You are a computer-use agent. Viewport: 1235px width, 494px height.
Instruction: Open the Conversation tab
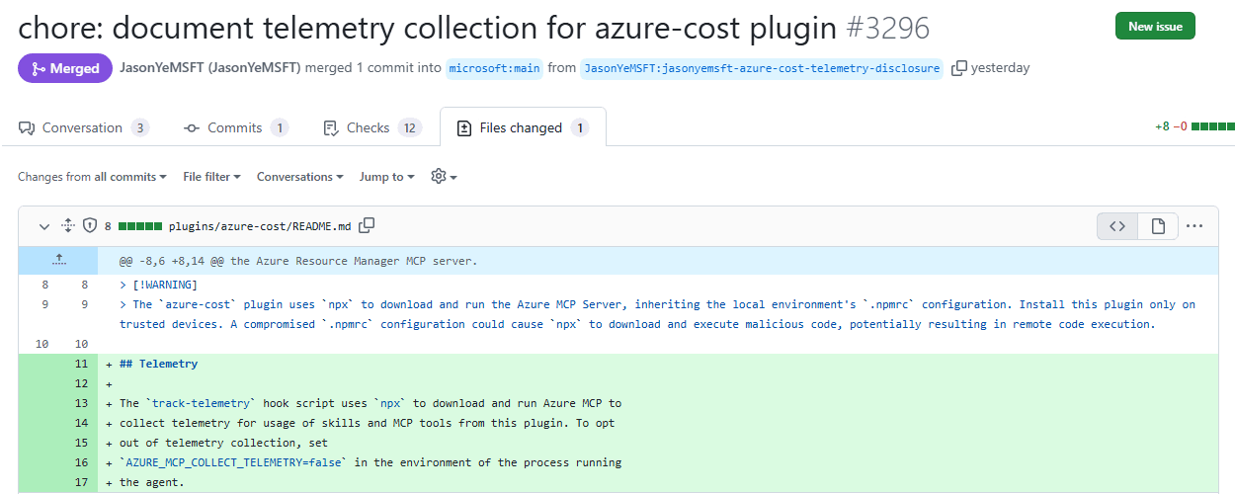(84, 127)
